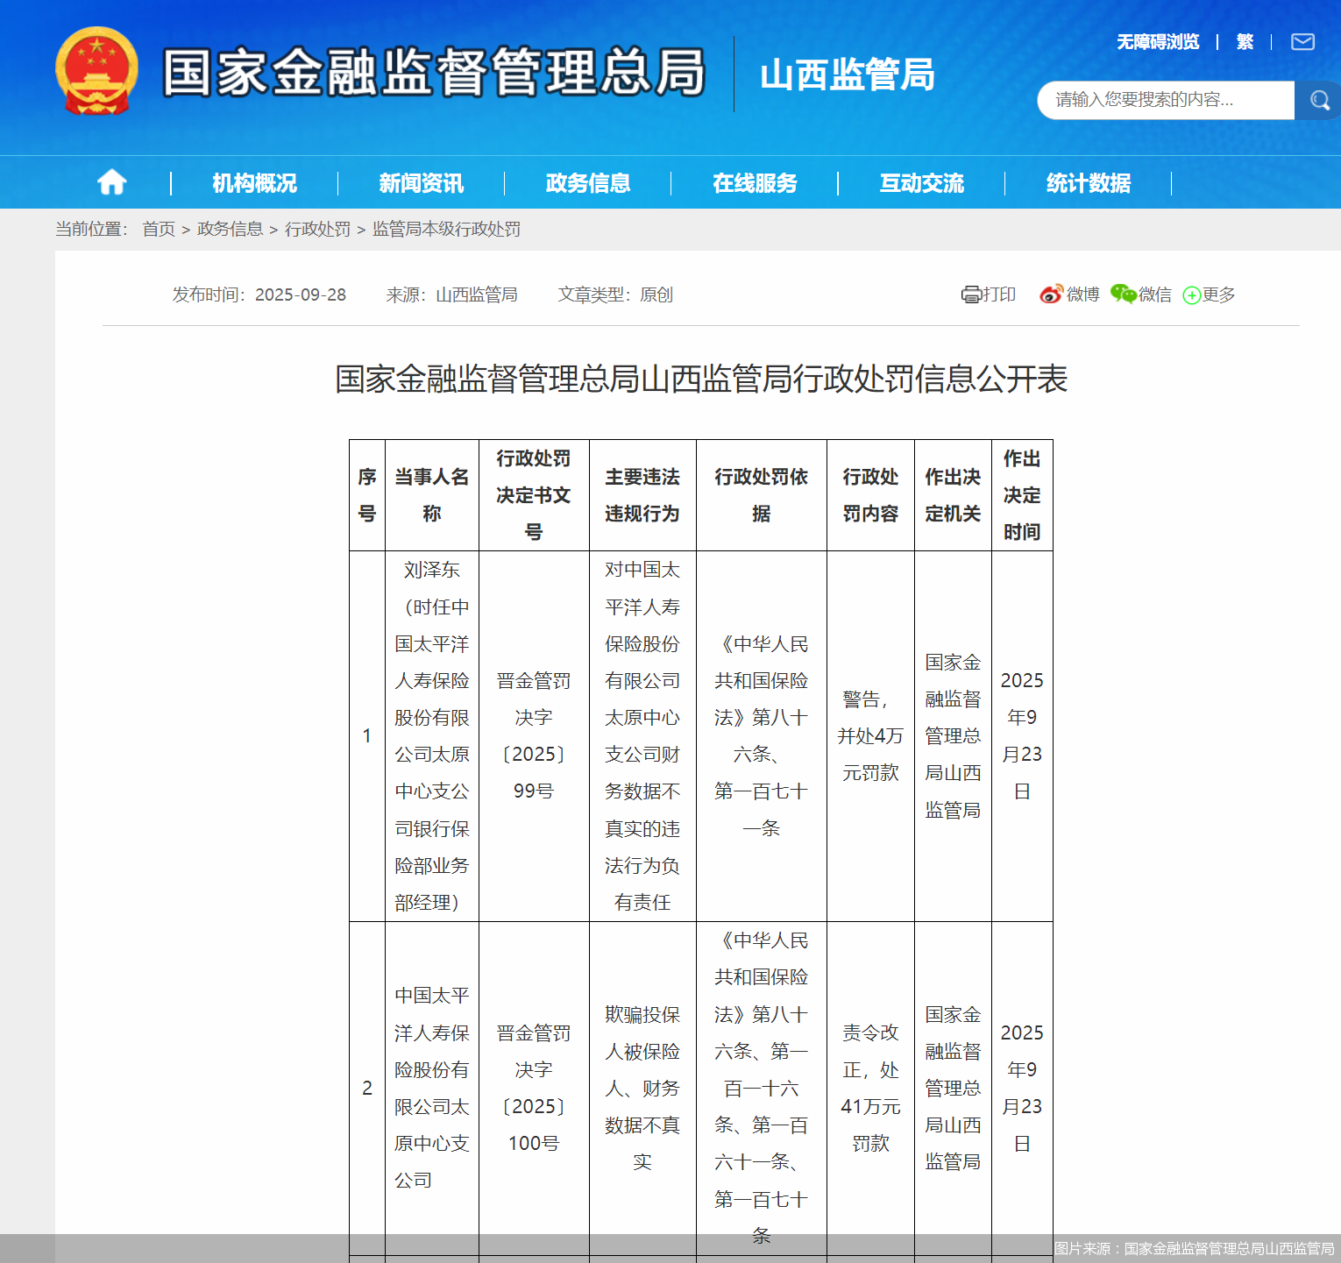
Task: Switch to traditional Chinese with 繁
Action: pos(1245,42)
